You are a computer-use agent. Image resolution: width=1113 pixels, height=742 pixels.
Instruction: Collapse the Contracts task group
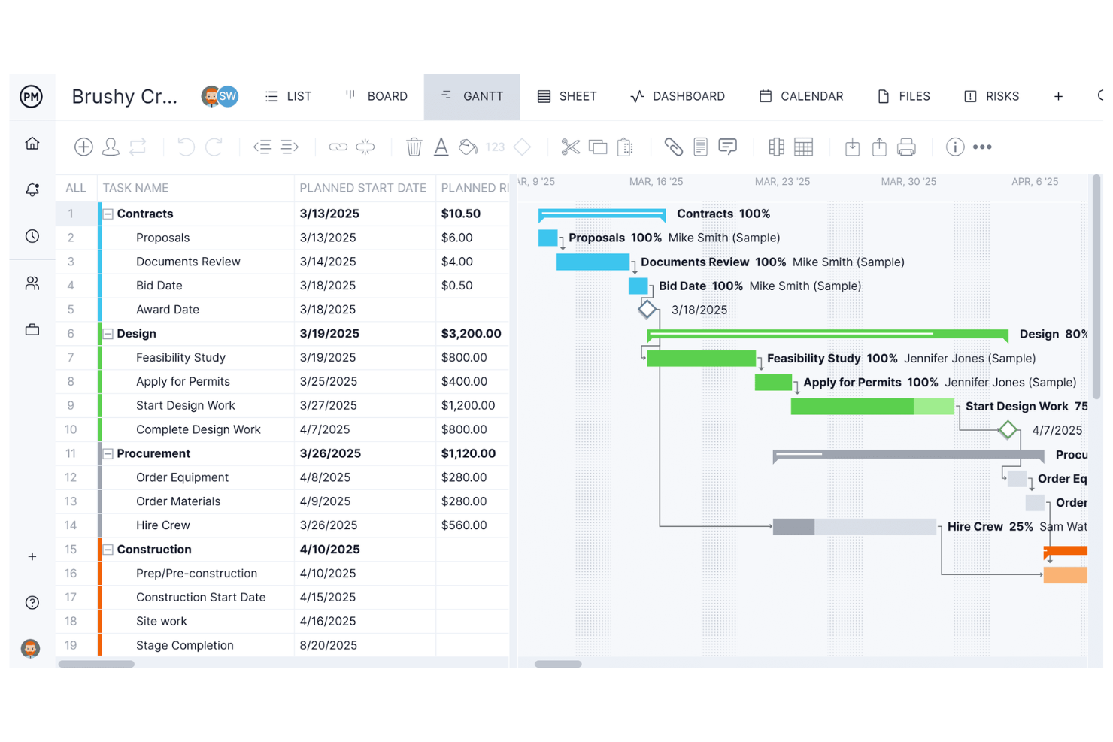(x=108, y=214)
